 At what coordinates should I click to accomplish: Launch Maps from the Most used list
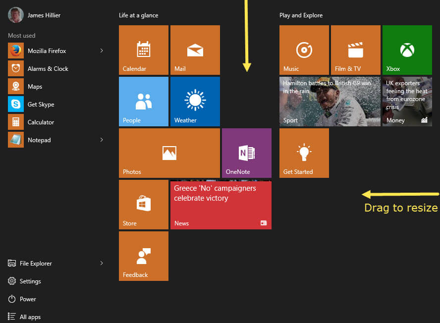tap(56, 86)
